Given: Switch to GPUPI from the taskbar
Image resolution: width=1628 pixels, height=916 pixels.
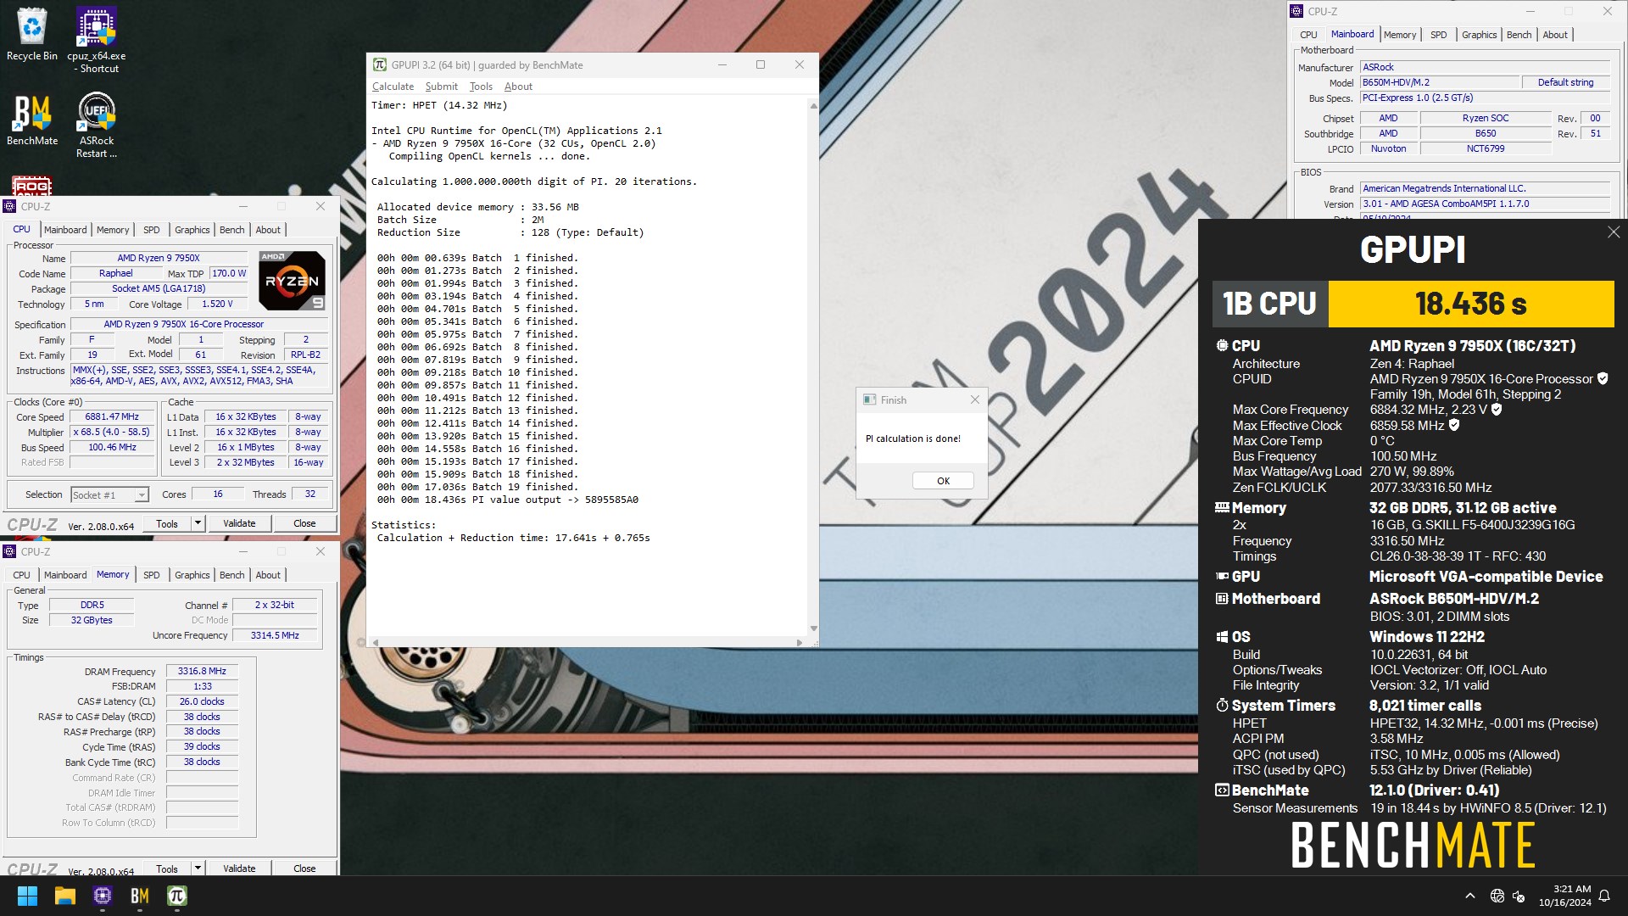Looking at the screenshot, I should (176, 896).
